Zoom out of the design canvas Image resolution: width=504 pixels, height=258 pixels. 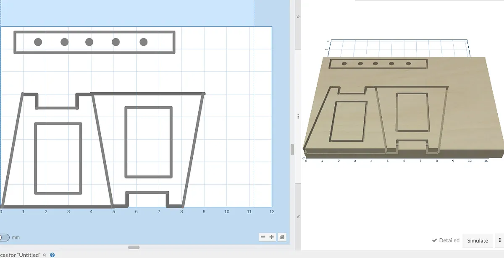click(x=263, y=237)
